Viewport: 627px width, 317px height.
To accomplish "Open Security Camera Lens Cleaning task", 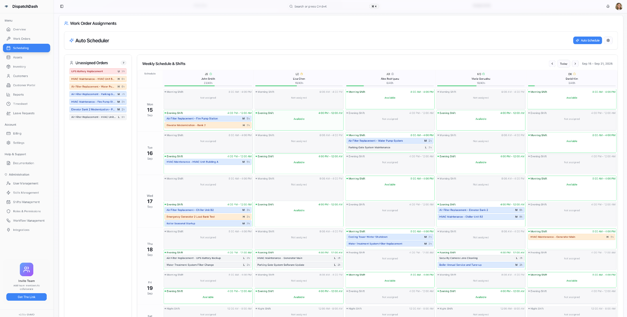I will click(x=481, y=258).
